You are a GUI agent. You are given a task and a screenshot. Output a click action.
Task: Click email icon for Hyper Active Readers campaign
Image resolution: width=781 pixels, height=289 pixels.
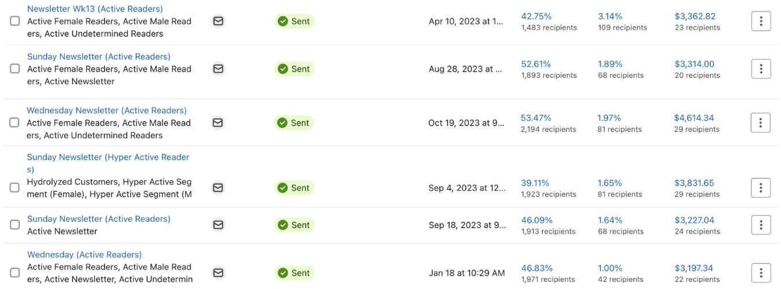click(x=218, y=188)
